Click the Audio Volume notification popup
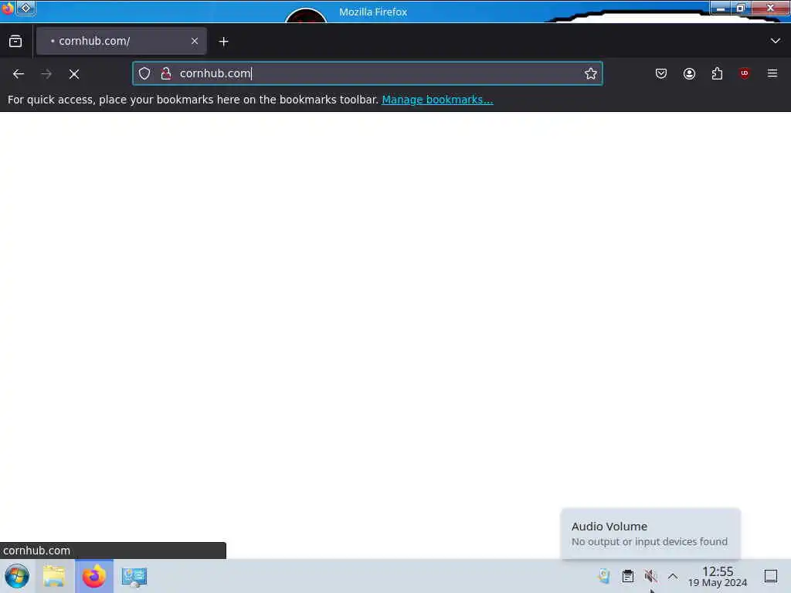Image resolution: width=791 pixels, height=593 pixels. pyautogui.click(x=650, y=534)
